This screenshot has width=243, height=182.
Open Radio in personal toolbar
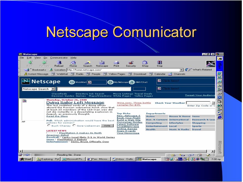77,74
